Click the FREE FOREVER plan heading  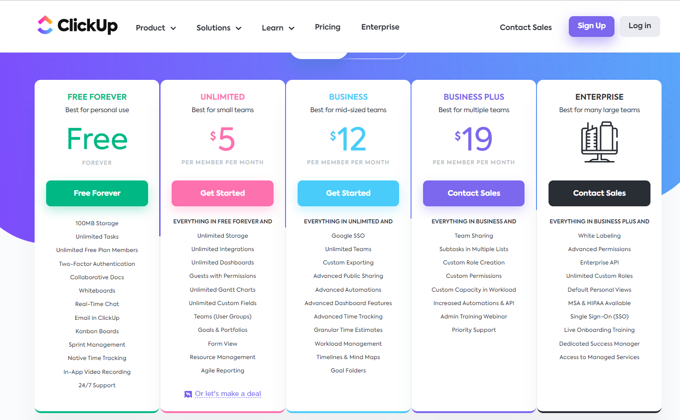[97, 97]
